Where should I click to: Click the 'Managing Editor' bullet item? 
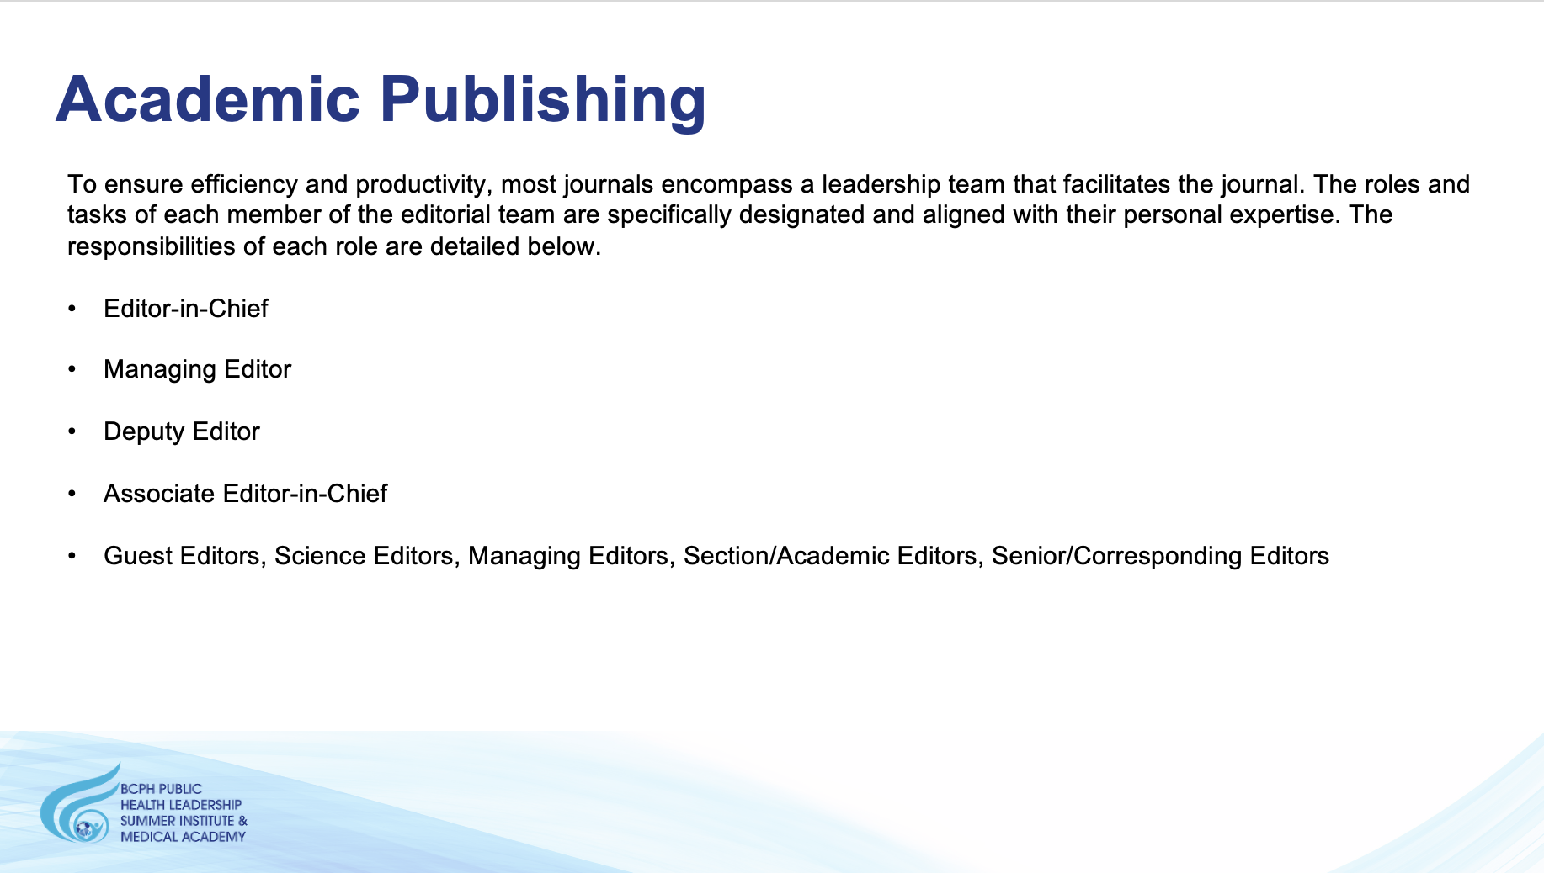(x=197, y=370)
